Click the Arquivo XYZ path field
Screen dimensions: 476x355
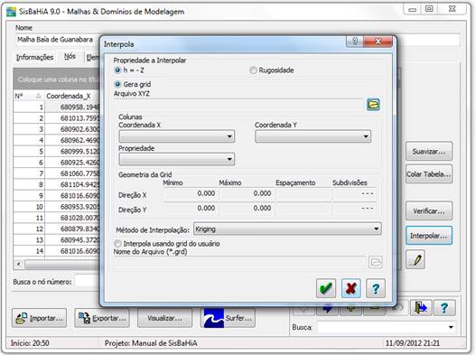pos(238,105)
